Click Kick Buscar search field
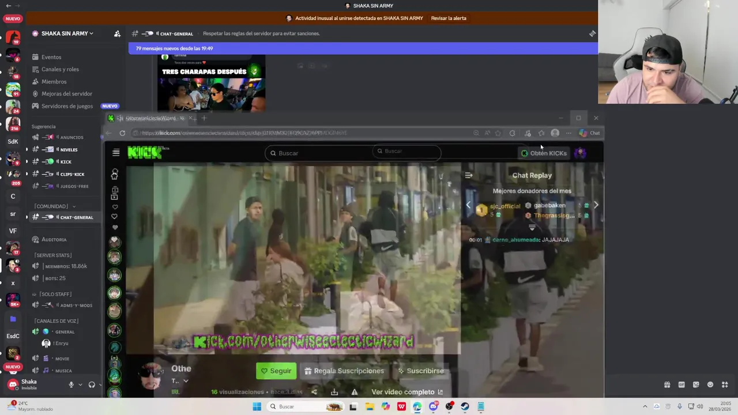Viewport: 738px width, 415px height. (353, 153)
